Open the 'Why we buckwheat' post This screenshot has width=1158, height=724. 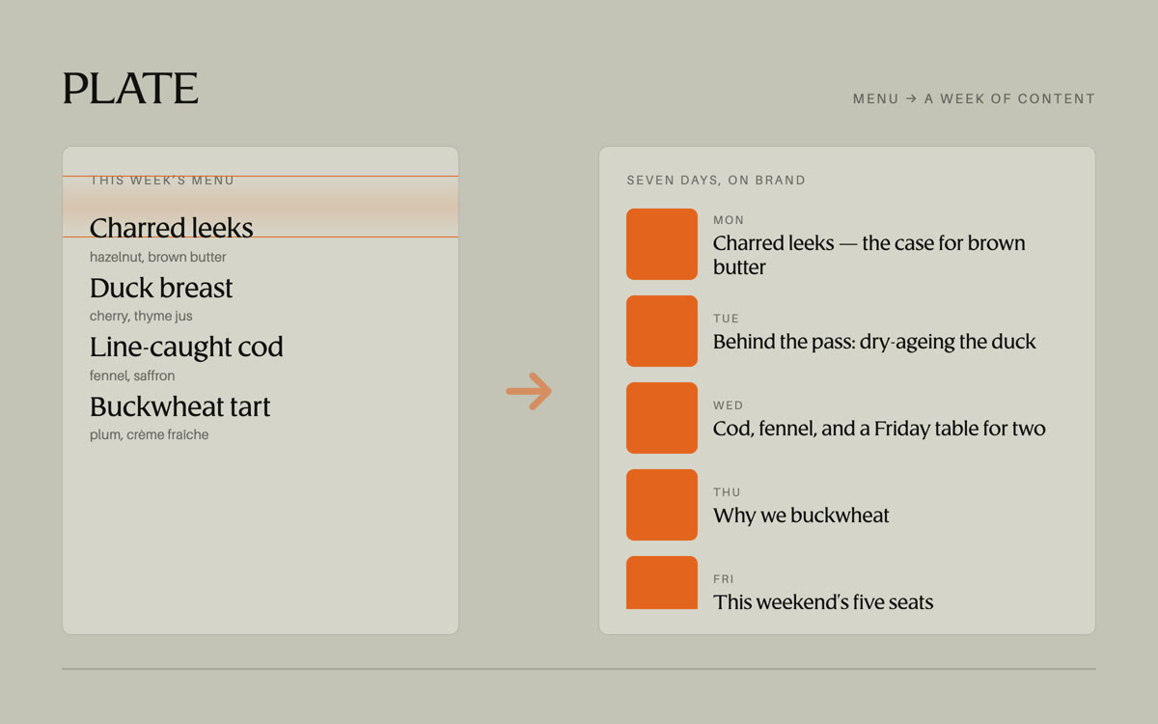click(x=801, y=515)
